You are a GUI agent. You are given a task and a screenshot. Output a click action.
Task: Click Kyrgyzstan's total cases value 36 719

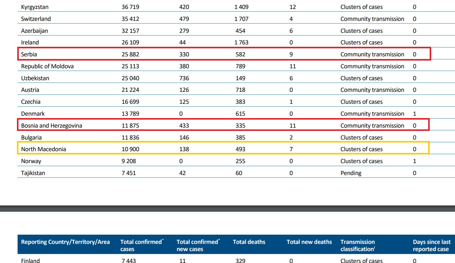(x=130, y=7)
